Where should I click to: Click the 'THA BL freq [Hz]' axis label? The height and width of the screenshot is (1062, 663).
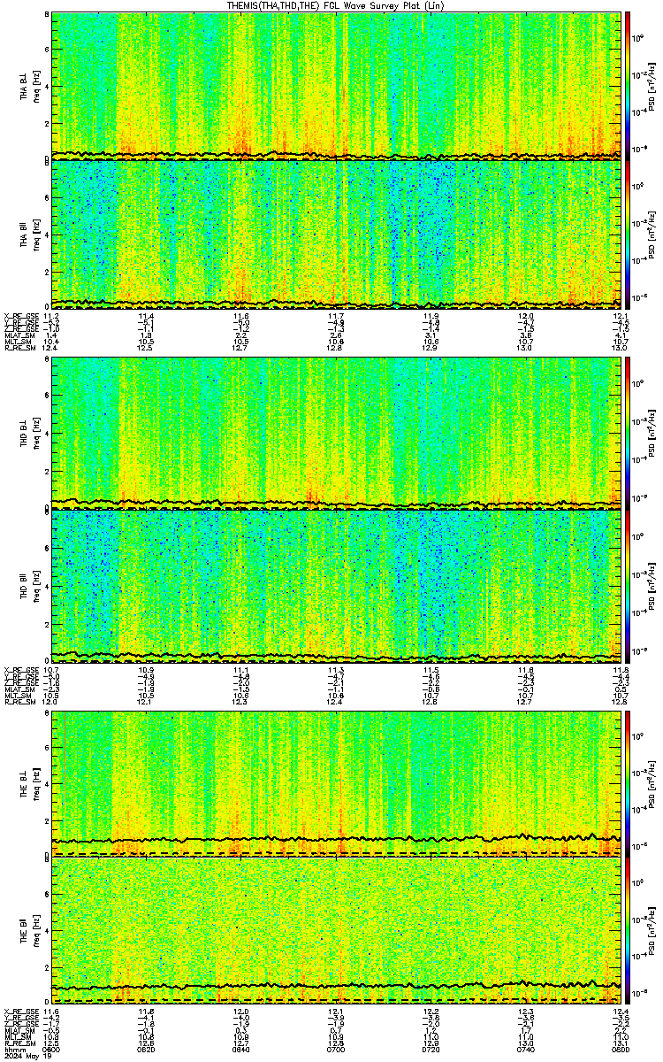30,86
